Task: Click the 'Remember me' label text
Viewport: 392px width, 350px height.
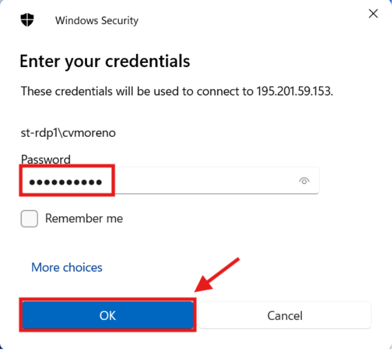Action: (x=84, y=219)
